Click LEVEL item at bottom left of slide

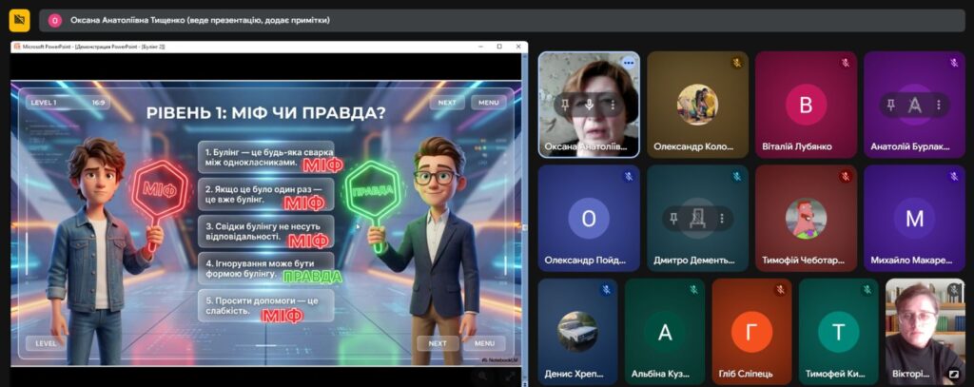click(46, 343)
